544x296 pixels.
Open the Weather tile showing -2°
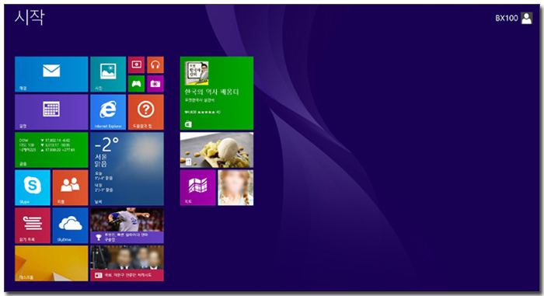pos(127,169)
